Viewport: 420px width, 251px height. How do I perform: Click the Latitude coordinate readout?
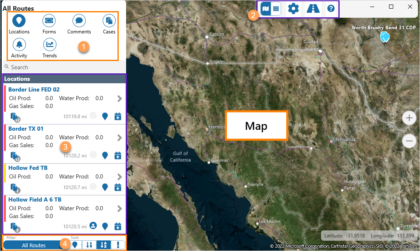345,236
